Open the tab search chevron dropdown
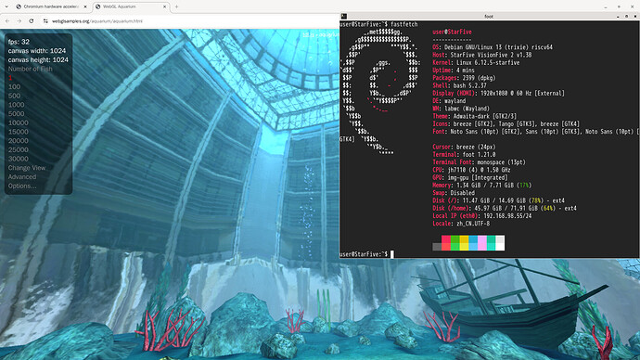 coord(6,6)
